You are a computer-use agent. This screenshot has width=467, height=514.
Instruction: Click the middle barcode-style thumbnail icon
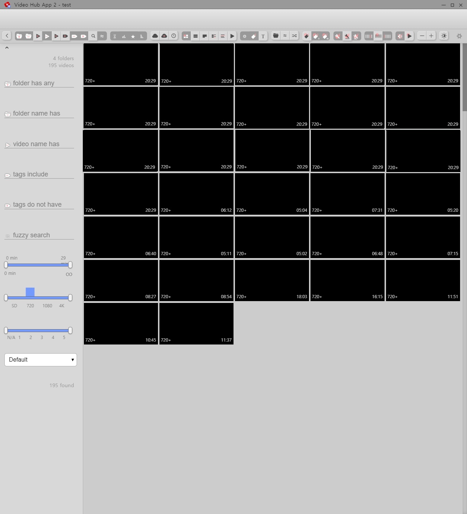(x=378, y=36)
